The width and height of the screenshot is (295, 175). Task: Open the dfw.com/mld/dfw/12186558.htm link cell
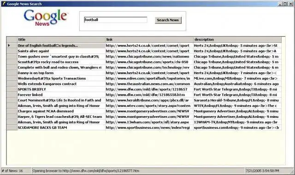tap(149, 95)
